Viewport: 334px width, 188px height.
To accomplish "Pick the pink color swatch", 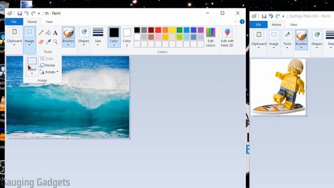I will (x=158, y=37).
